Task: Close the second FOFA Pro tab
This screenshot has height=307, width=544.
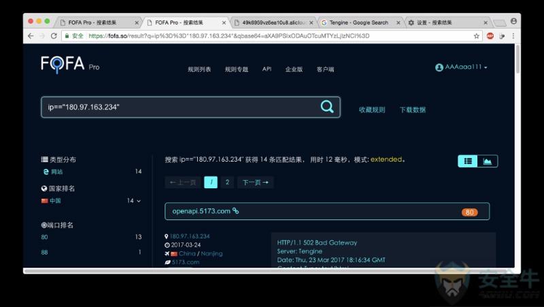Action: coord(224,22)
